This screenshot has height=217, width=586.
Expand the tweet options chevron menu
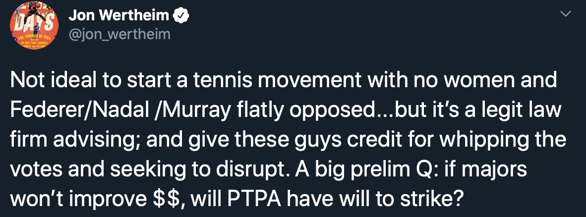pos(567,14)
